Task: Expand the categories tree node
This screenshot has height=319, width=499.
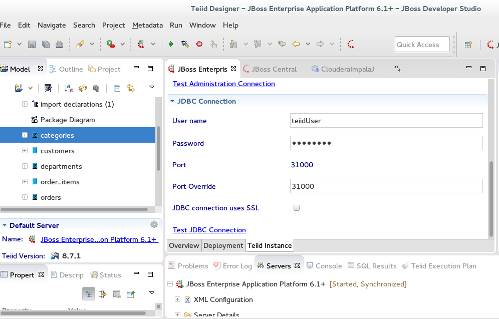Action: pyautogui.click(x=25, y=135)
